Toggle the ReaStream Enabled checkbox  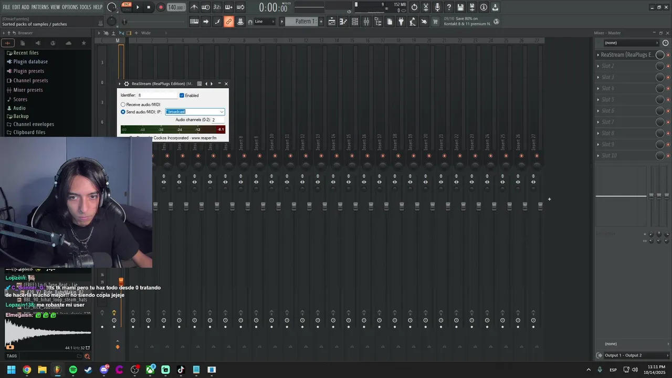click(x=182, y=96)
